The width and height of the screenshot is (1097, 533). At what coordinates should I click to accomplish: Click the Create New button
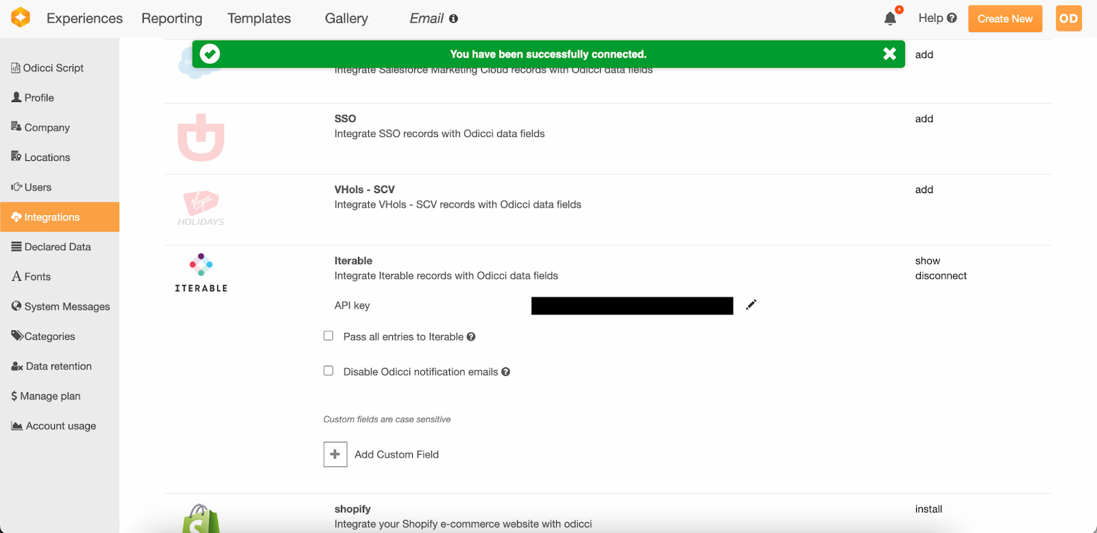click(1004, 18)
